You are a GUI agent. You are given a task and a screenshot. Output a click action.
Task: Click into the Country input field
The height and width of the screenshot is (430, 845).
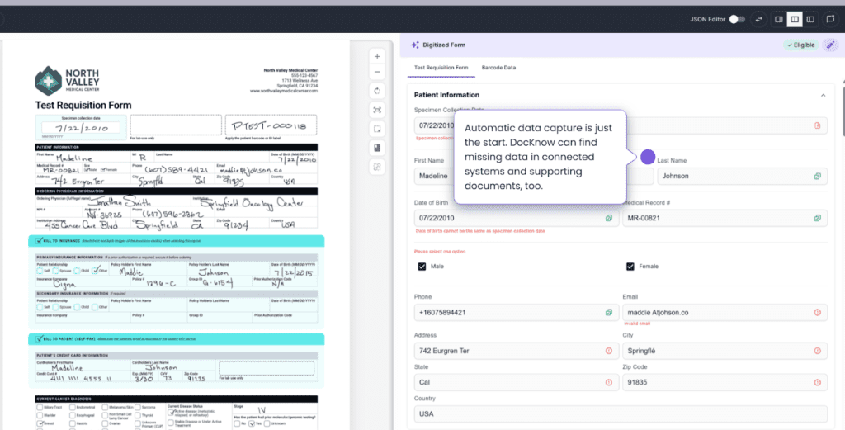point(619,413)
